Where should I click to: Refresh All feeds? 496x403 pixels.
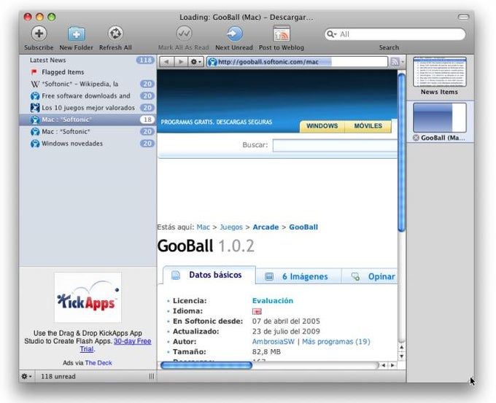click(115, 34)
